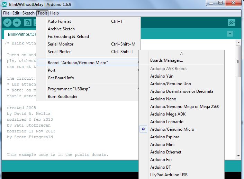Select Arduino Esplora board
The width and height of the screenshot is (244, 179).
tap(182, 137)
